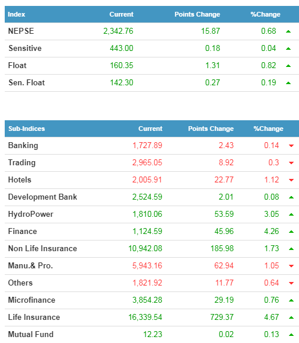Click the red down arrow beside Banking

pos(291,146)
